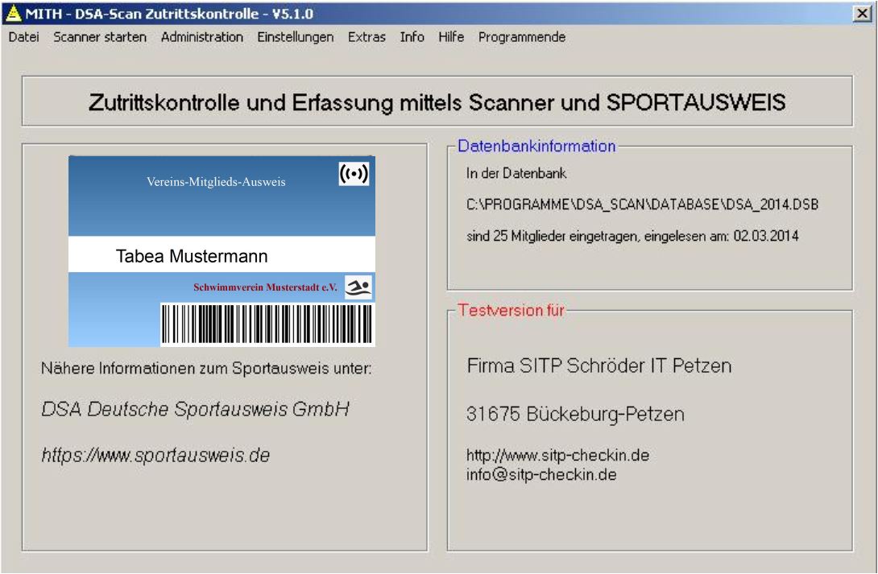Click the barcode on the membership card

coord(267,324)
